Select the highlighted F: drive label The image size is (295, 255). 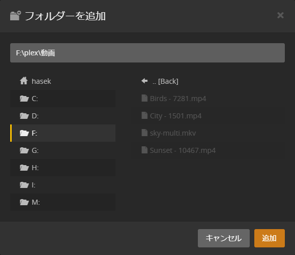(x=34, y=133)
